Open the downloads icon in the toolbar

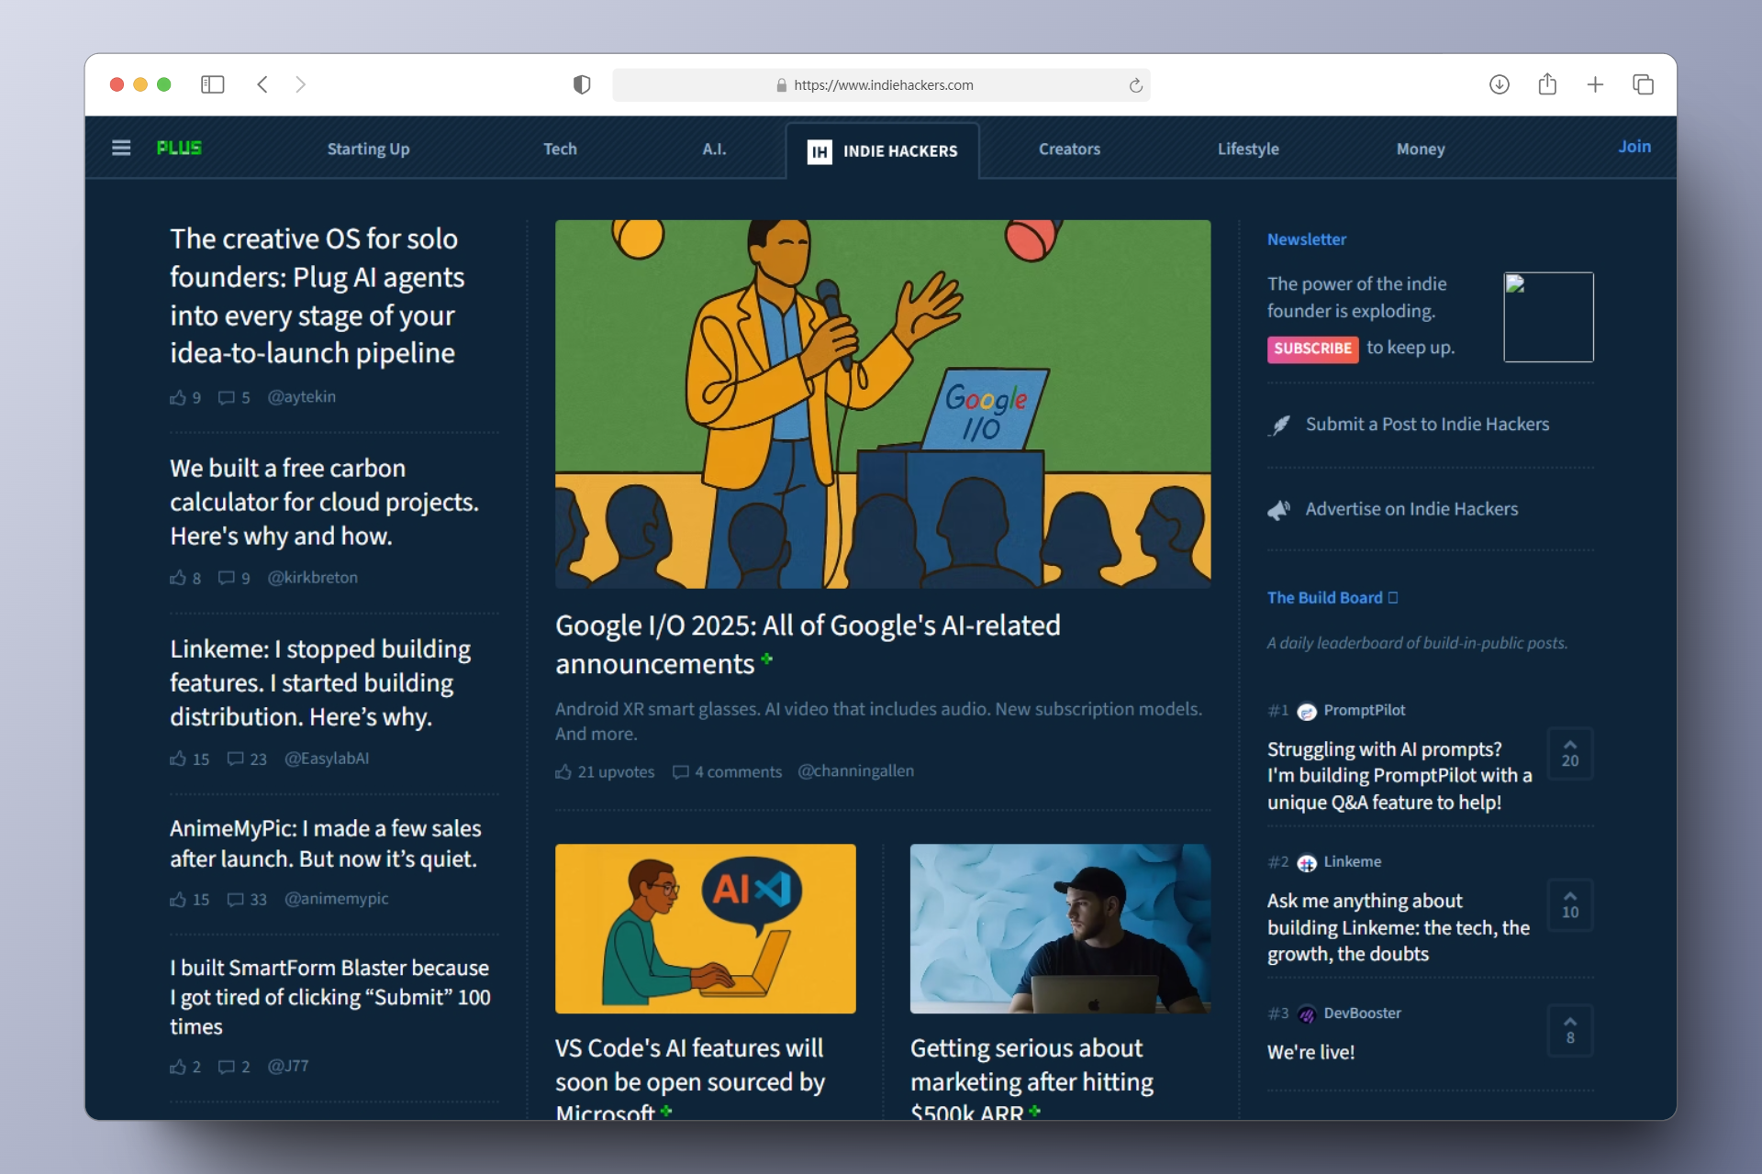(x=1500, y=84)
